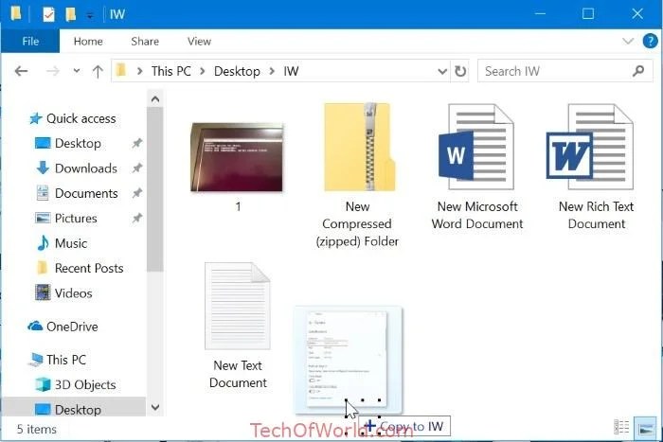663x442 pixels.
Task: Click the New Folder quick access icon
Action: click(x=71, y=14)
